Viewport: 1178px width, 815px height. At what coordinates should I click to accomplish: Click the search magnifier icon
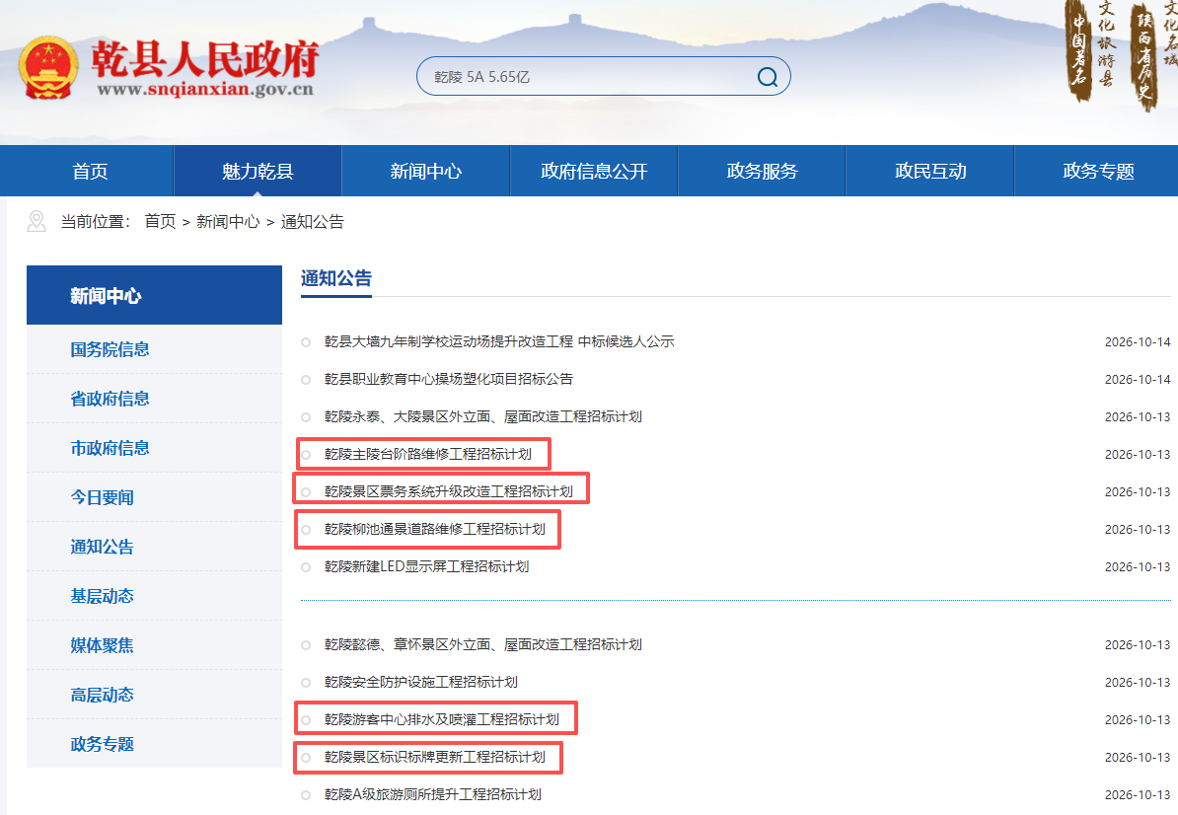coord(767,77)
